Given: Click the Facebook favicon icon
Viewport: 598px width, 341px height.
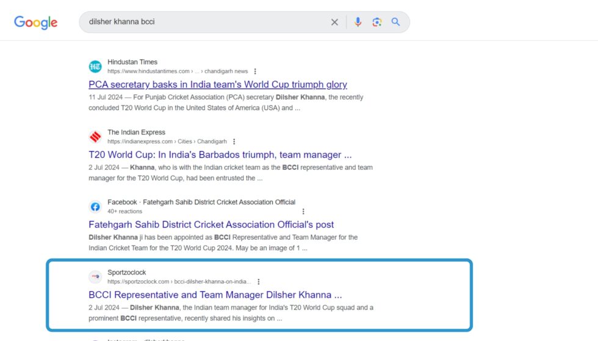Looking at the screenshot, I should click(95, 206).
